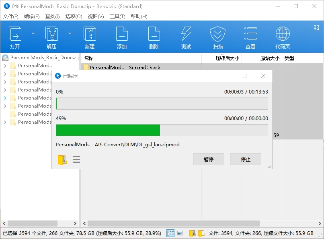Viewport: 324px width, 239px height.
Task: Click the left arrow of tree pane scrollbar
Action: click(x=4, y=223)
